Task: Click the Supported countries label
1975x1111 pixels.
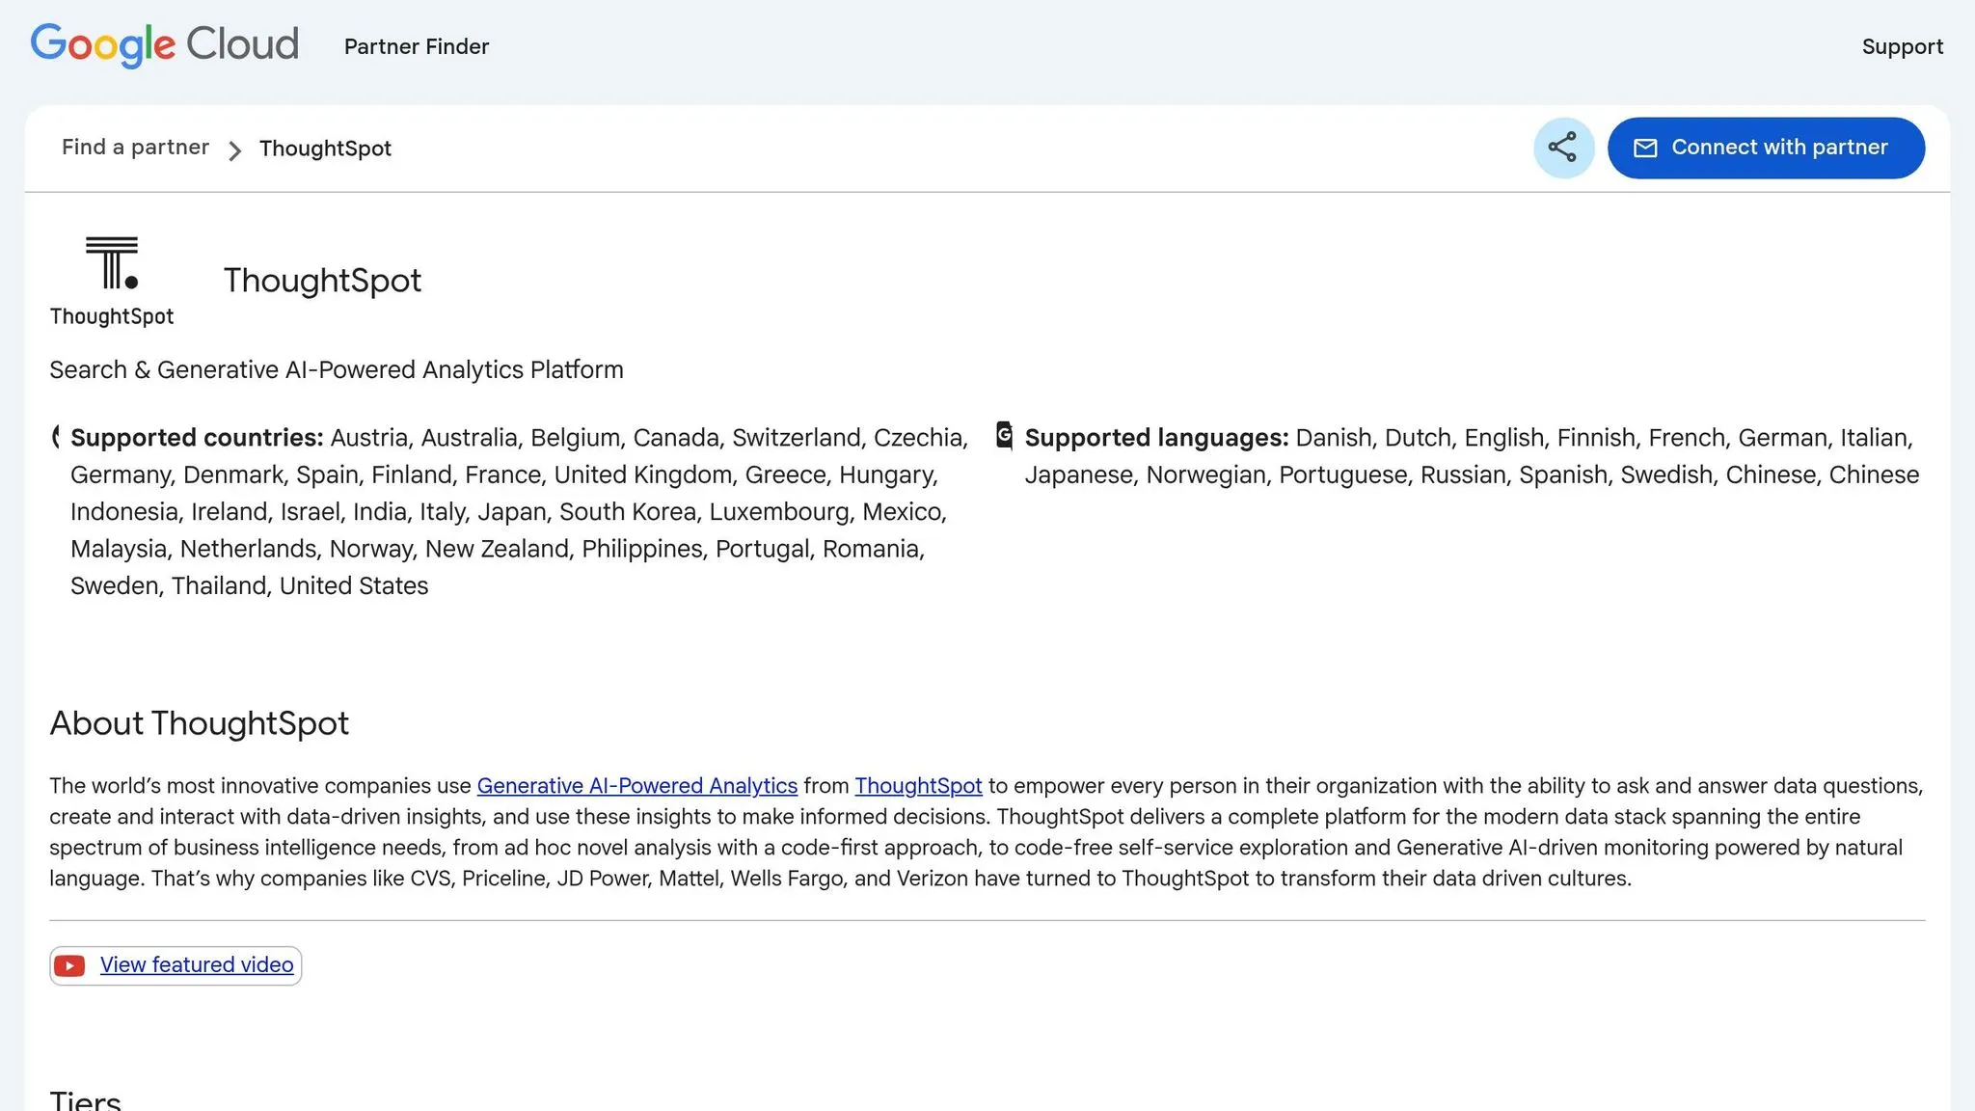Action: pos(197,438)
